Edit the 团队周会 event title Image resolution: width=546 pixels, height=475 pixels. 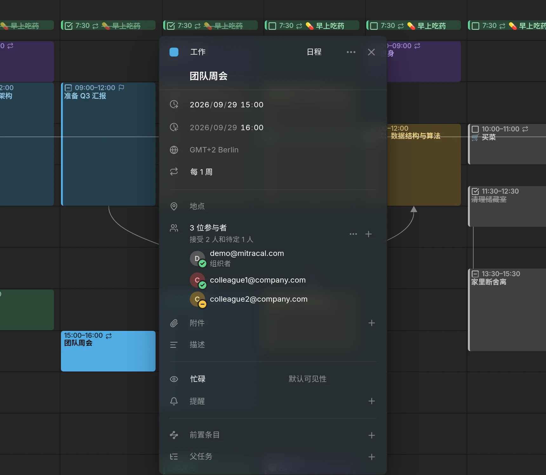[209, 76]
